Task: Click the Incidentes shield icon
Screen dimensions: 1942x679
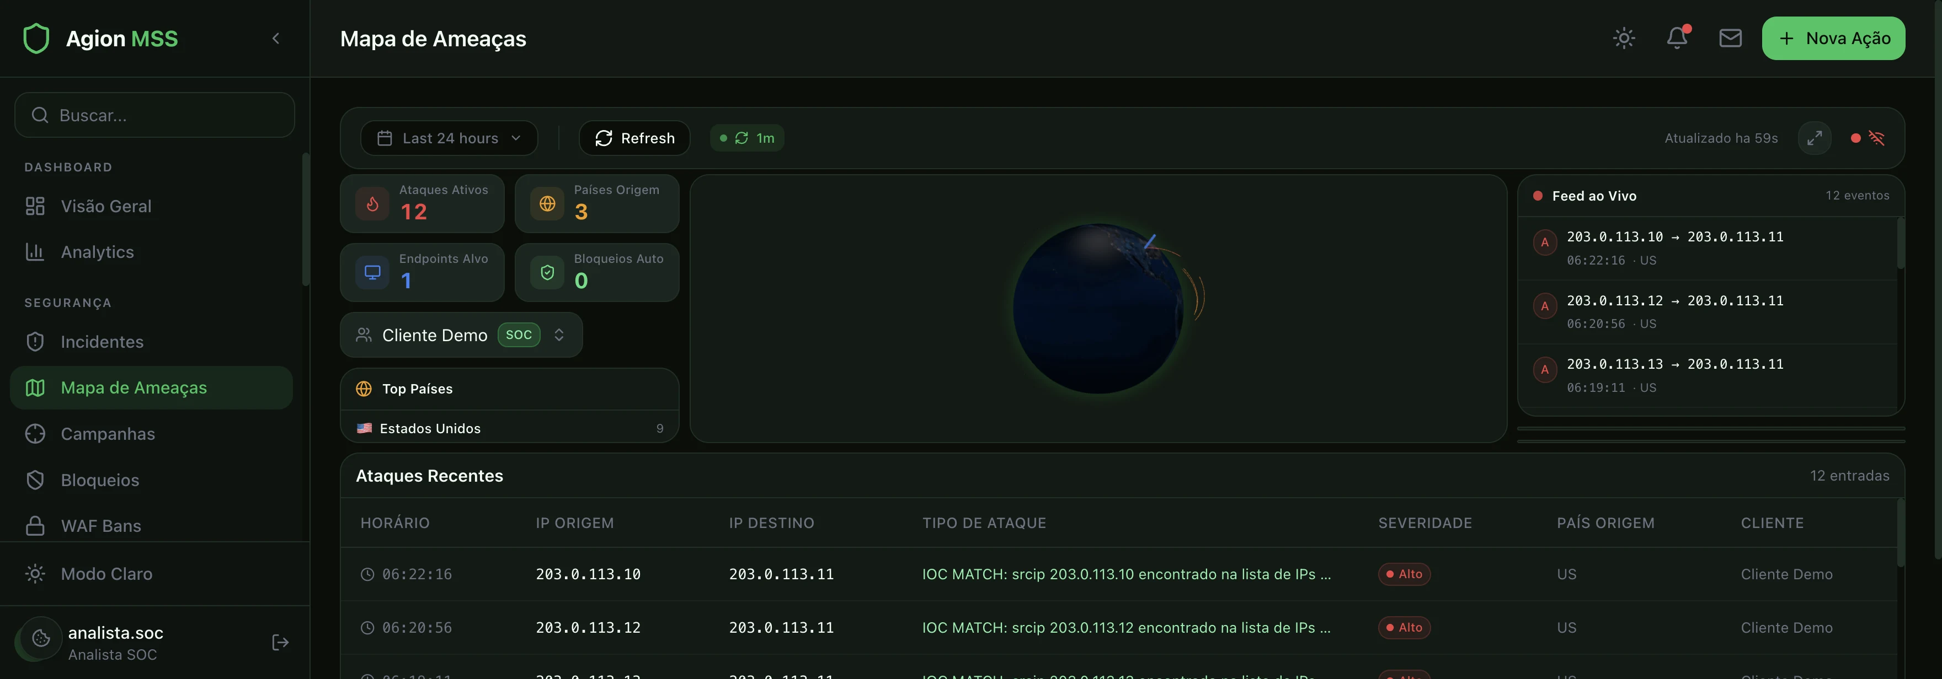Action: pos(35,342)
